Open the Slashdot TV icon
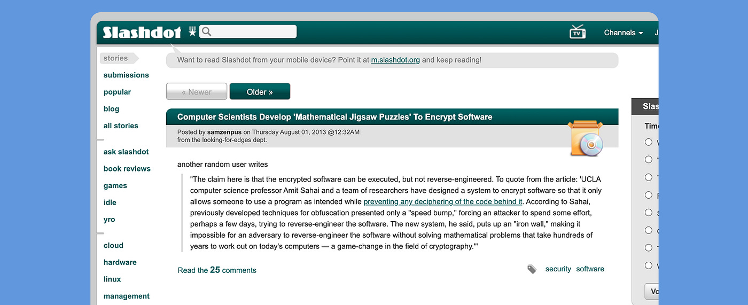748x305 pixels. pos(577,32)
